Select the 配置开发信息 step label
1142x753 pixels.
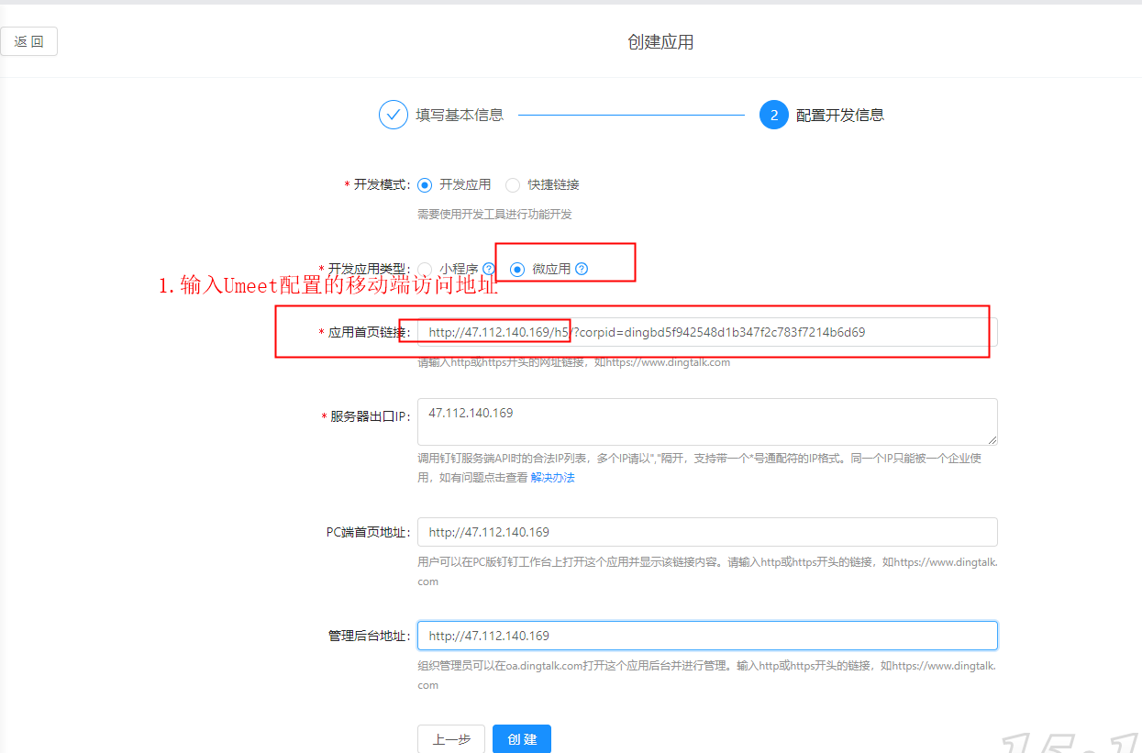point(839,115)
